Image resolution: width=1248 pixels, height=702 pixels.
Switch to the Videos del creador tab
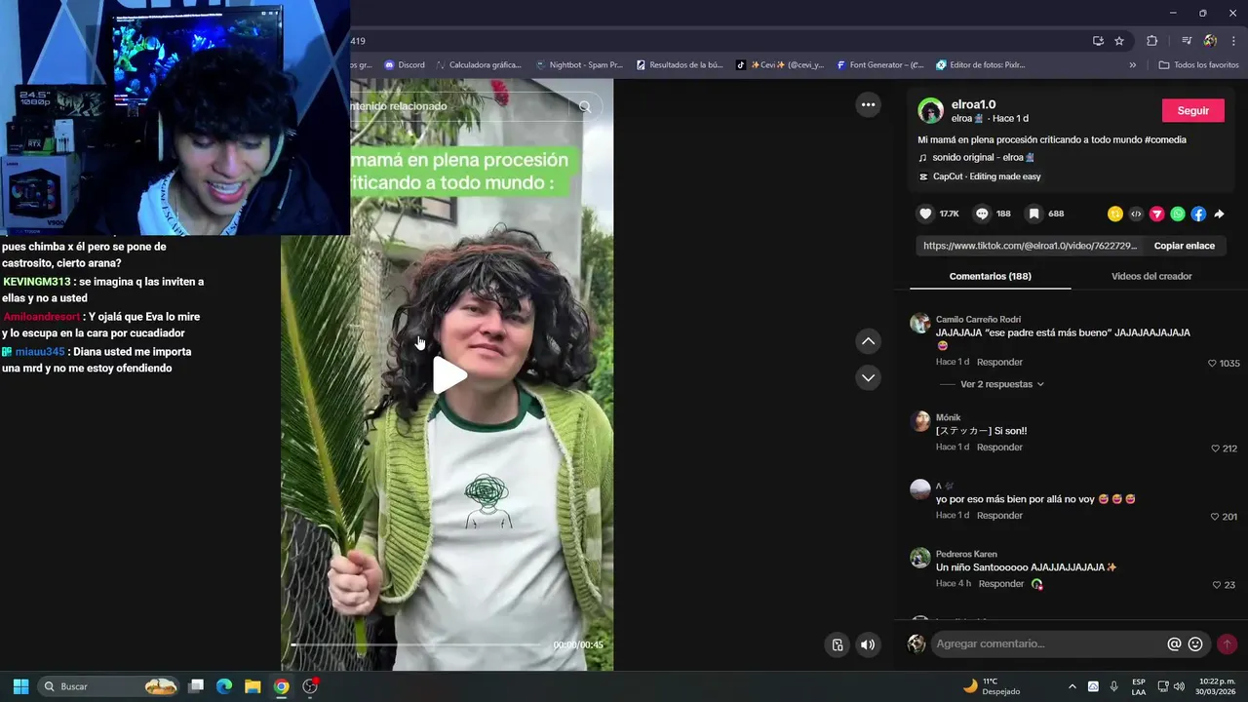pyautogui.click(x=1151, y=276)
